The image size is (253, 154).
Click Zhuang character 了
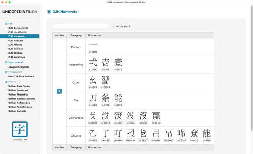(106, 133)
